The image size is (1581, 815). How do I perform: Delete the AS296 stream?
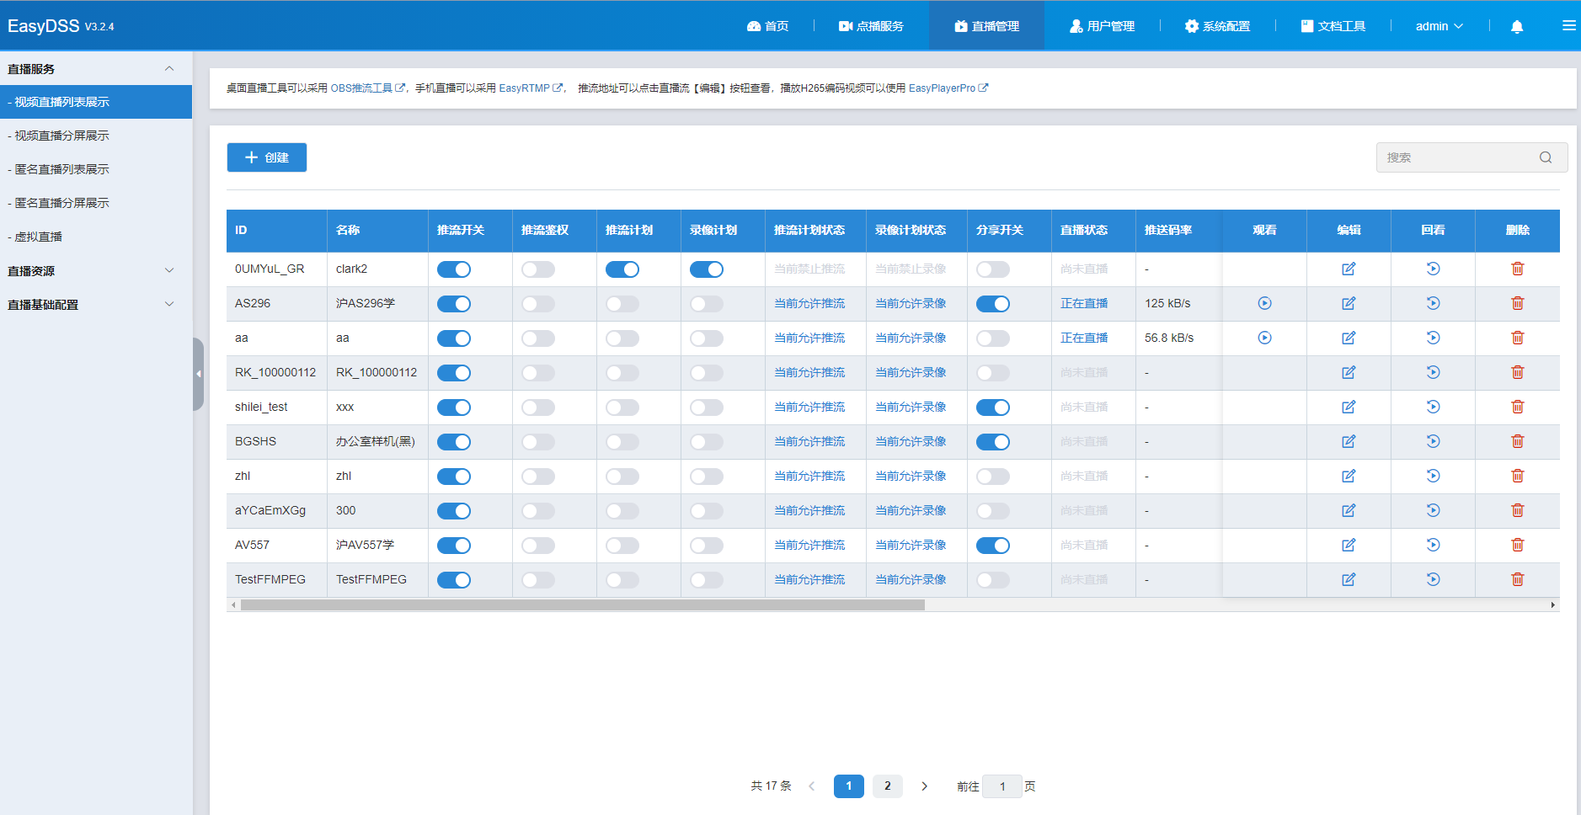[x=1517, y=303]
